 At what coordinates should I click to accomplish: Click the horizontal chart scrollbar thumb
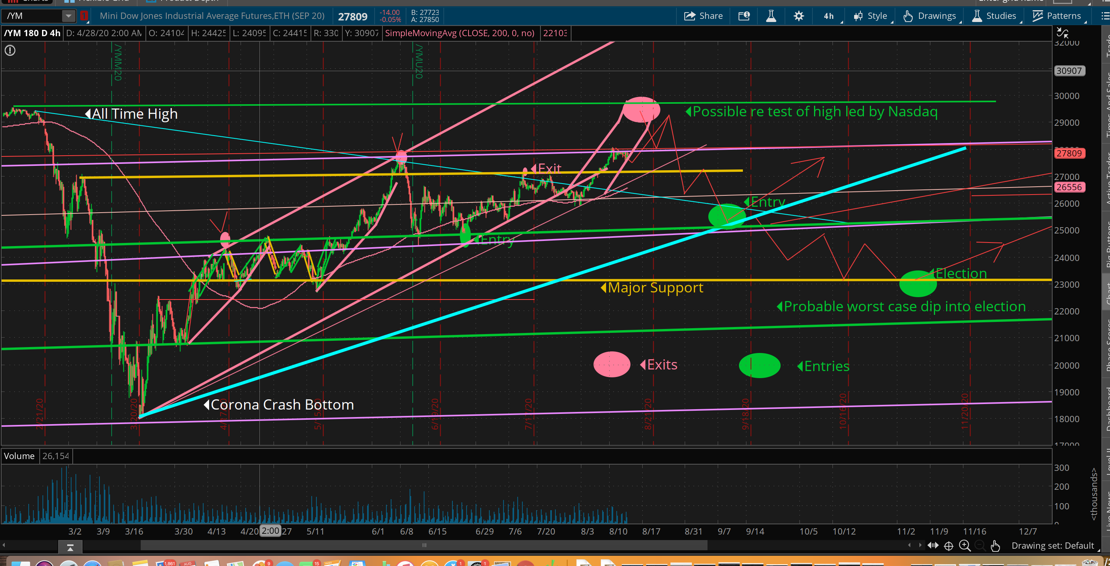424,545
